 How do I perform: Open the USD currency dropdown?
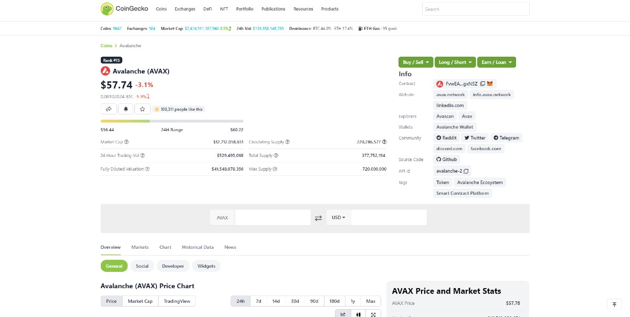pyautogui.click(x=339, y=218)
